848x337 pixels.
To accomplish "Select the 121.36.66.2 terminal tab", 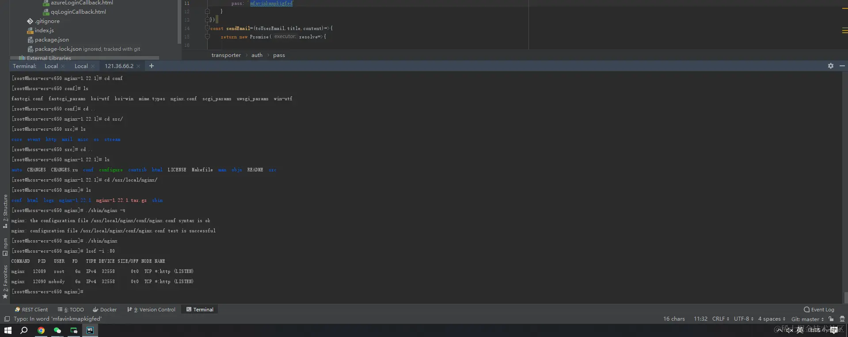I will pos(119,66).
